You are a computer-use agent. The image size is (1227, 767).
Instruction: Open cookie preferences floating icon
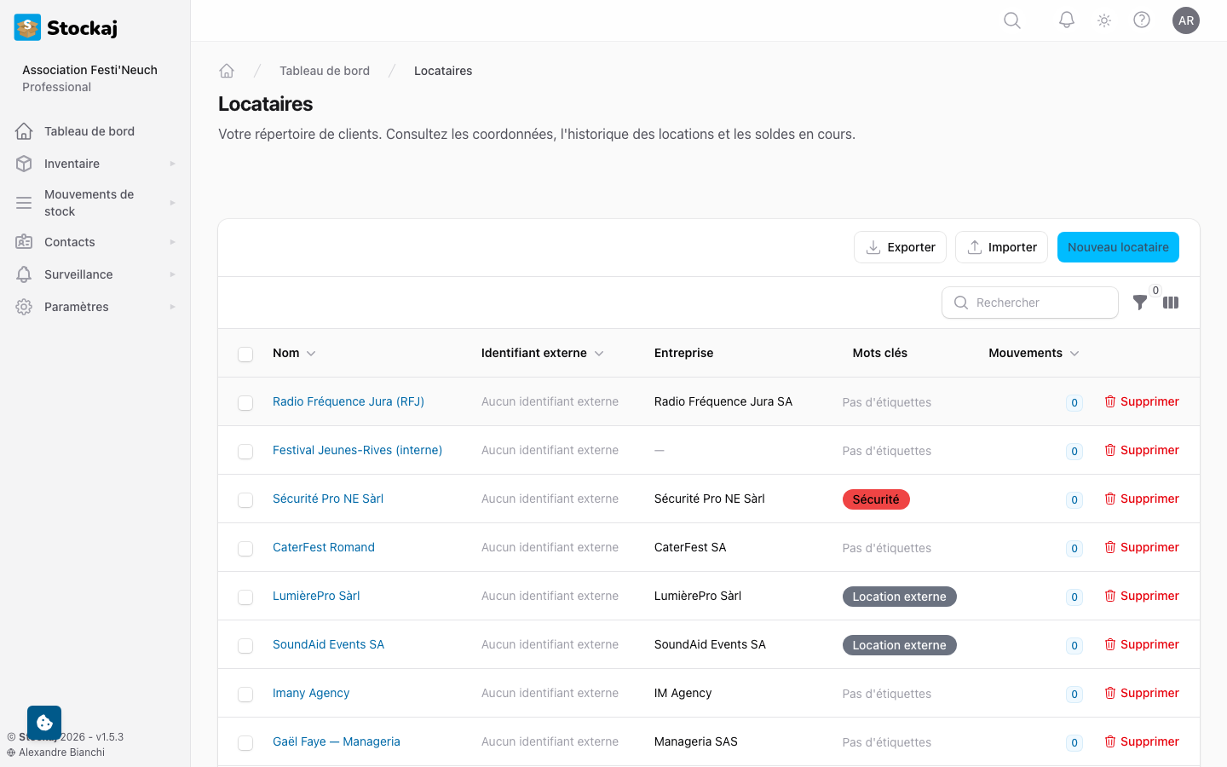(44, 723)
